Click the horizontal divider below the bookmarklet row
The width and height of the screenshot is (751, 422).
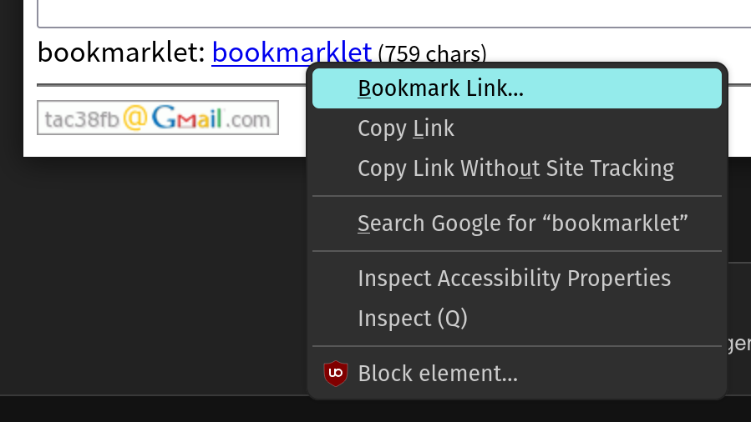click(x=167, y=85)
